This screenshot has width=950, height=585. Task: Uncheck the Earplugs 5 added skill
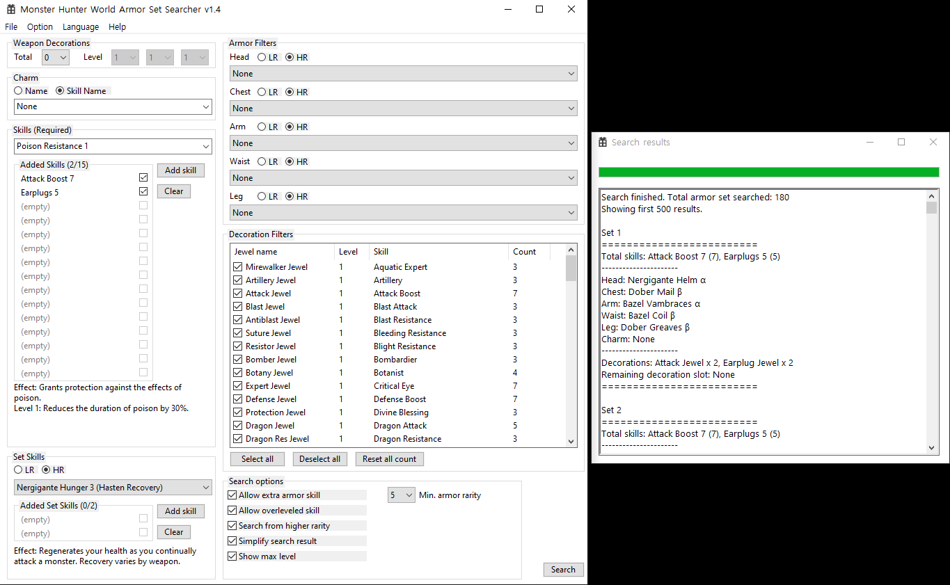point(143,191)
